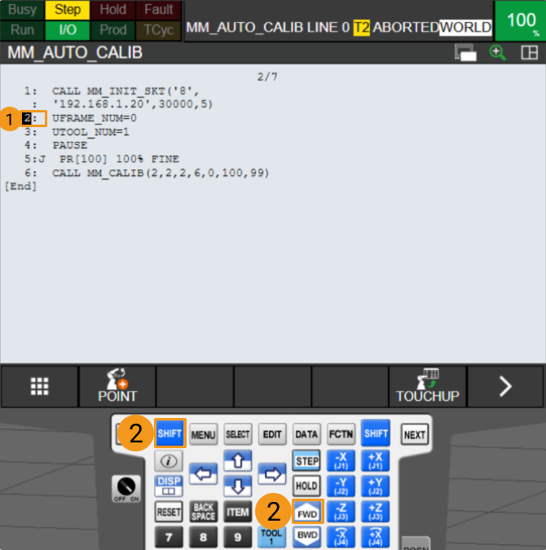Toggle the OFF/ON teach pendant switch
546x550 pixels.
pos(126,489)
